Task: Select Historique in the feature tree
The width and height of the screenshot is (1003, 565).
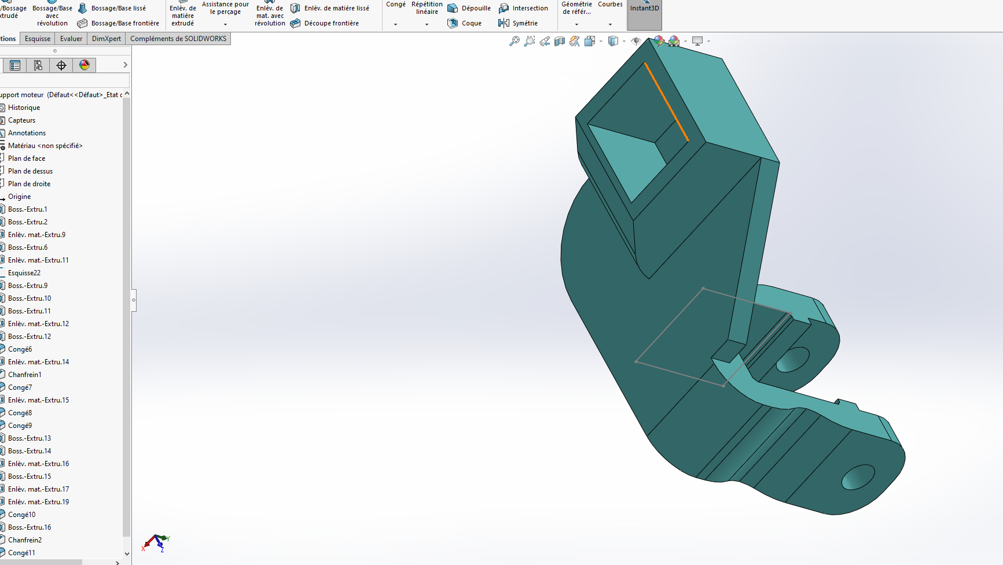Action: pos(24,108)
